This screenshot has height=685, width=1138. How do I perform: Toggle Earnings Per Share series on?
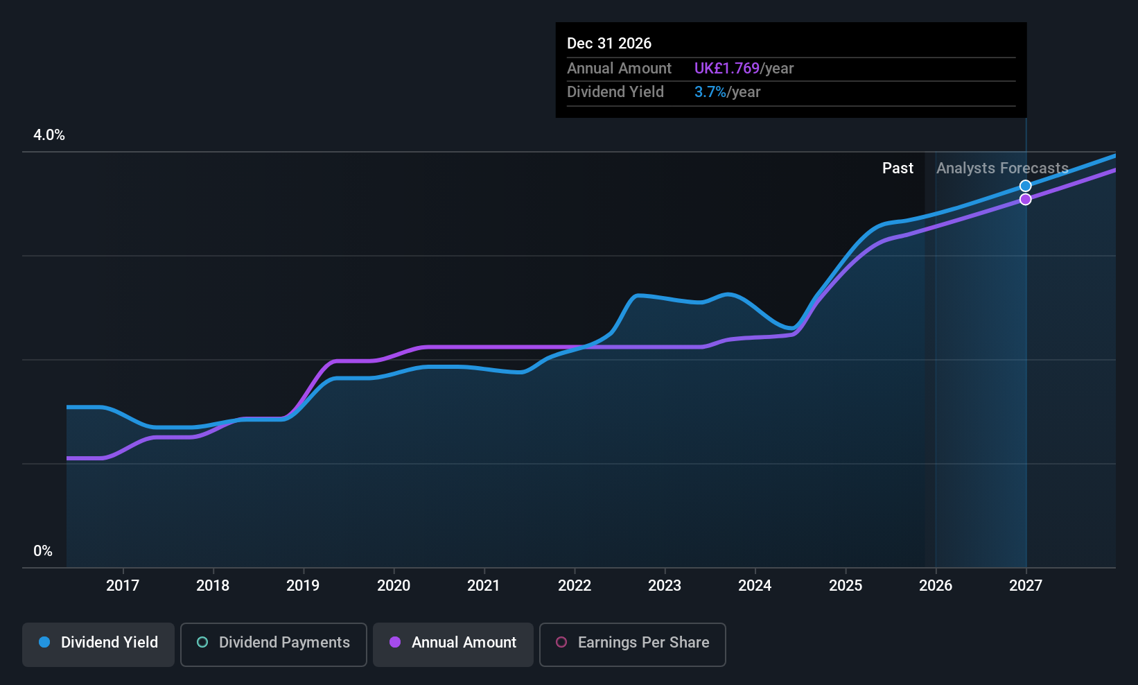coord(631,643)
